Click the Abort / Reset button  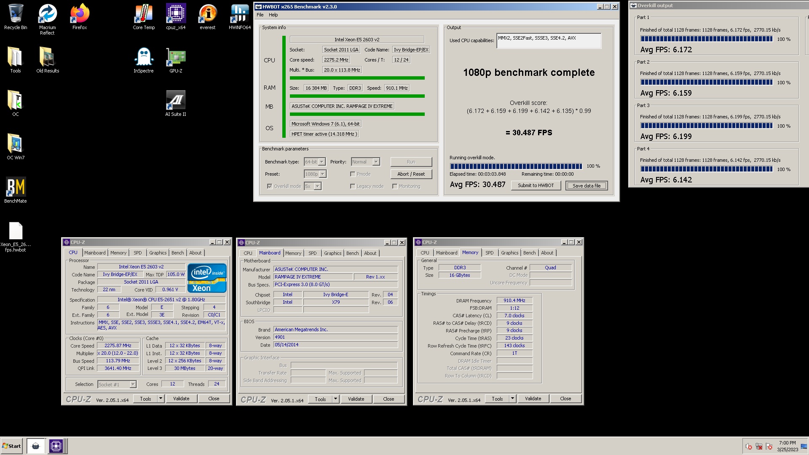click(x=411, y=174)
